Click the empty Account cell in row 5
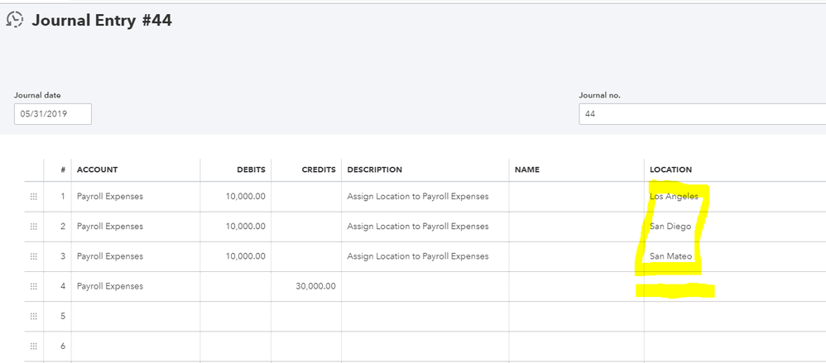826x363 pixels. (135, 316)
